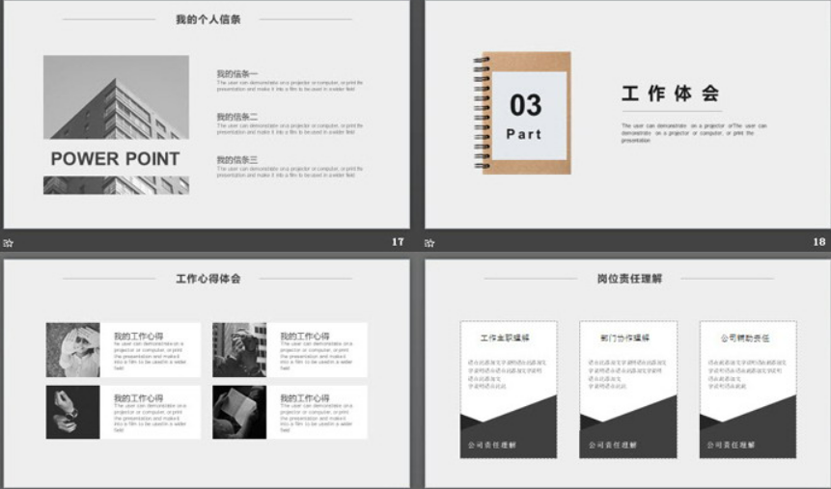Click the transition star icon under slide 17
The image size is (831, 489).
click(9, 243)
